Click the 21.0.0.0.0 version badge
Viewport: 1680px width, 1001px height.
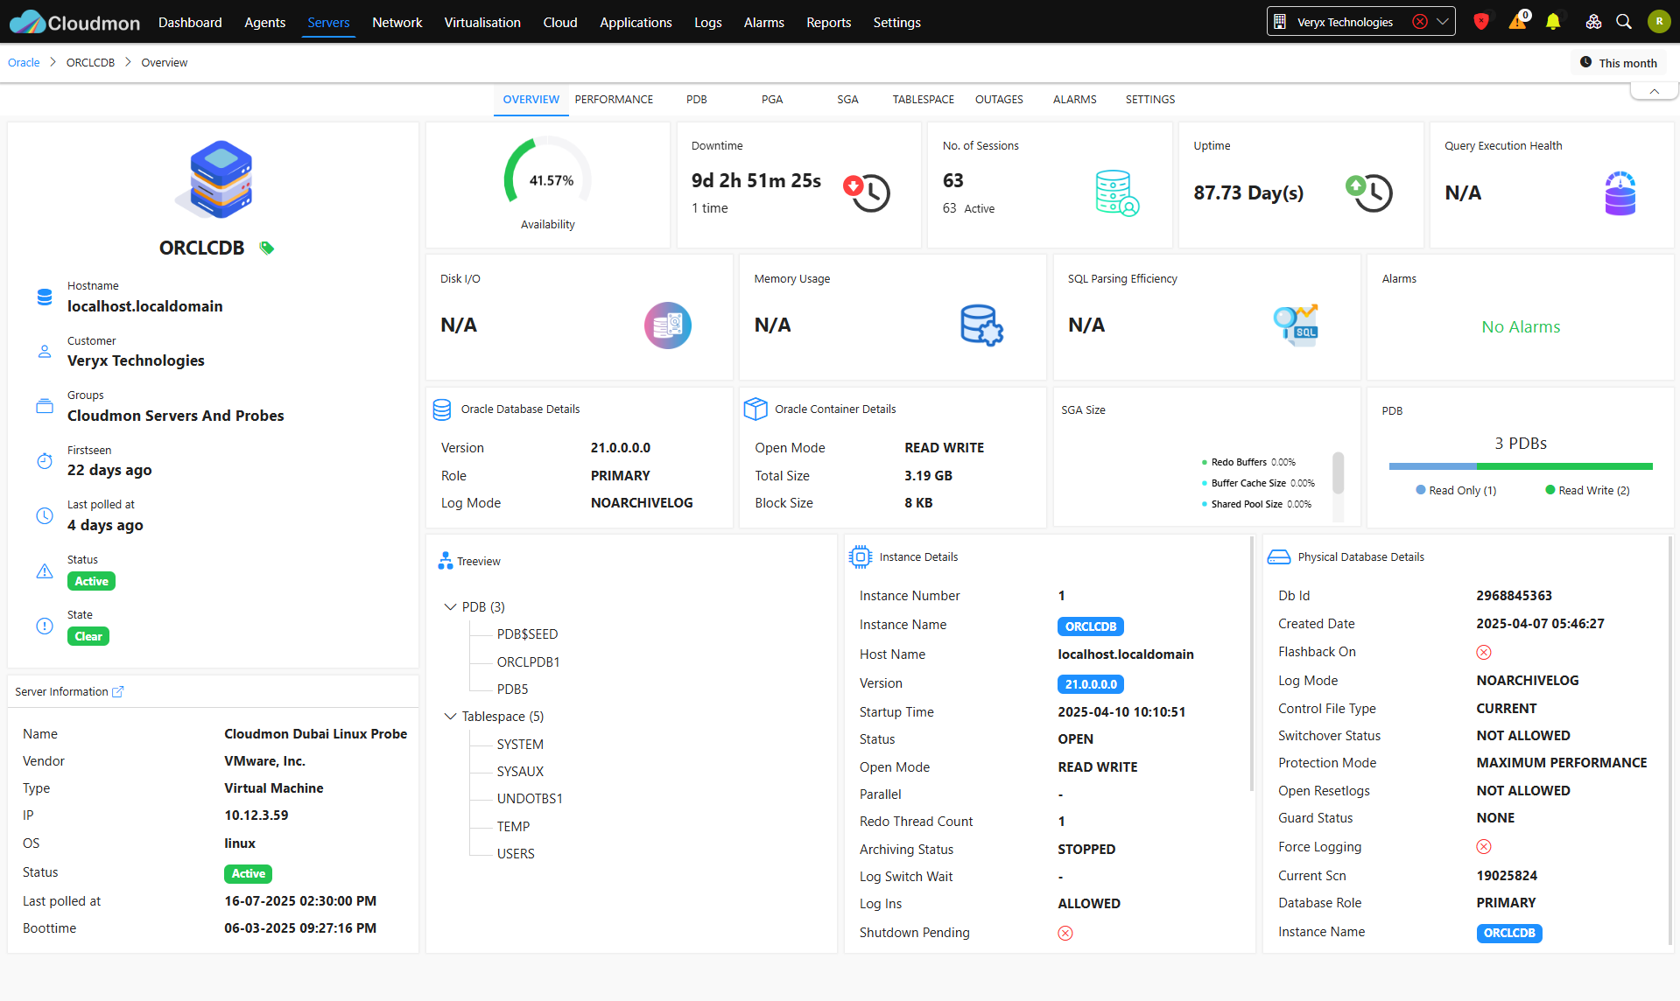click(1091, 684)
